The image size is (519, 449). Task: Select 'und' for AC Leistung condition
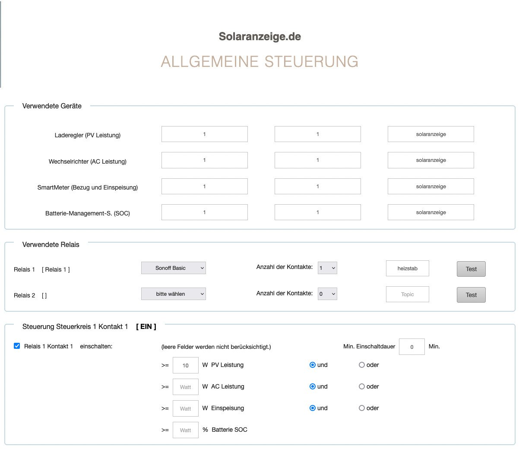pyautogui.click(x=313, y=386)
